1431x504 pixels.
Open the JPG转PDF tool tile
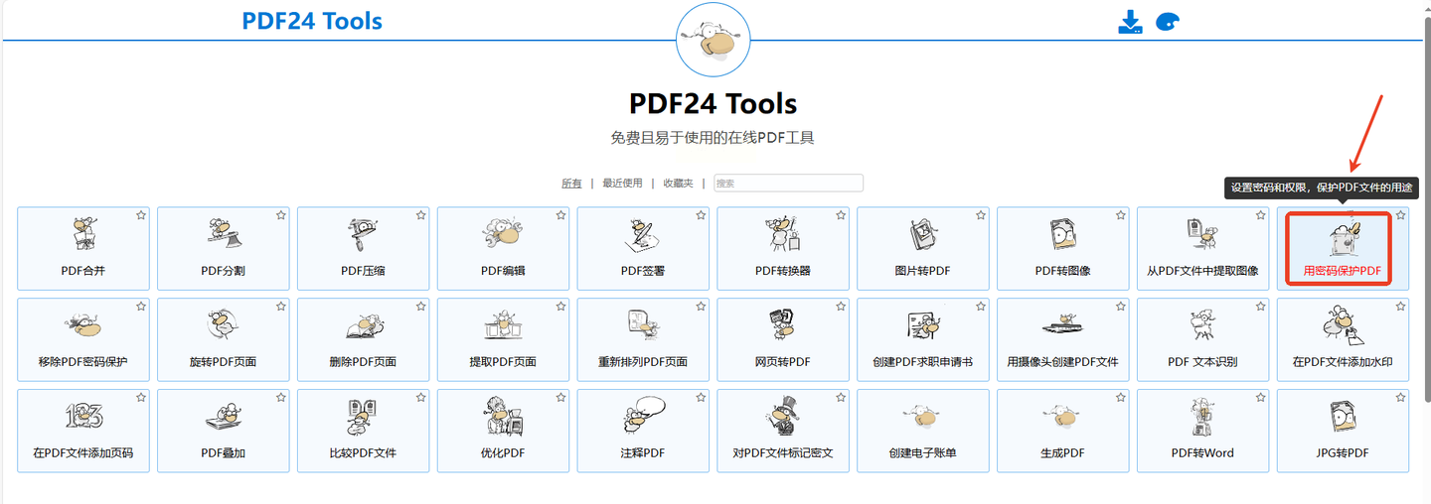tap(1344, 431)
